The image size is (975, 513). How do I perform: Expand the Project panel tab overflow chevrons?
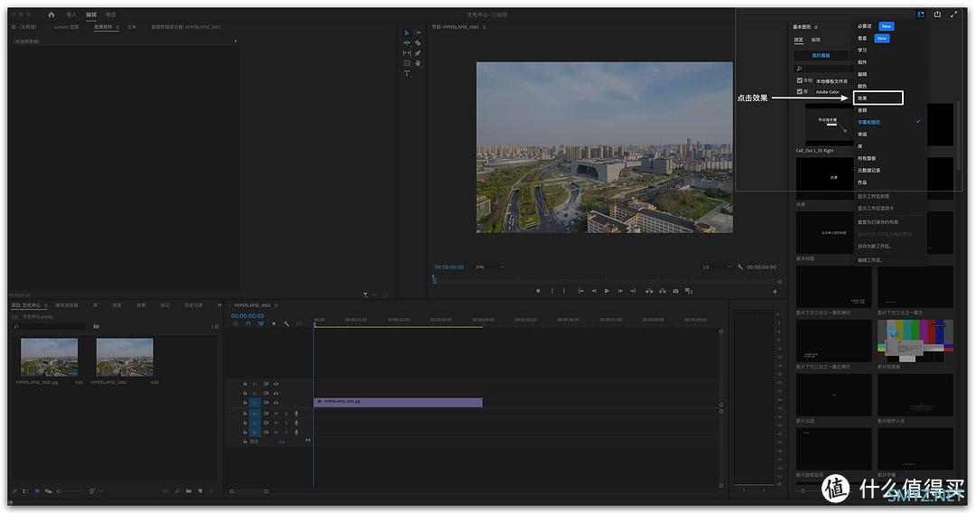coord(218,305)
